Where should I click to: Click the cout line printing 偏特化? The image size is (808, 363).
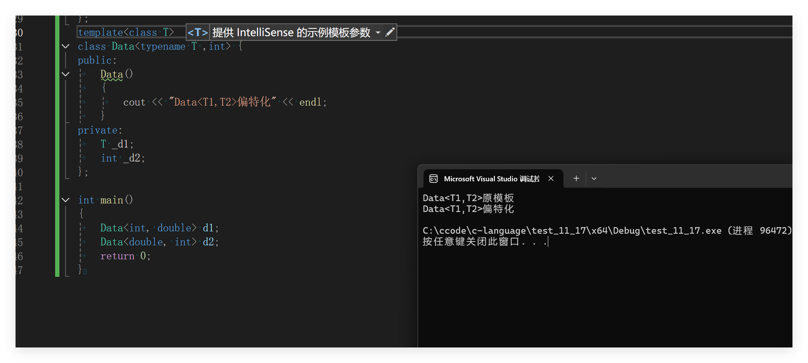click(x=225, y=102)
